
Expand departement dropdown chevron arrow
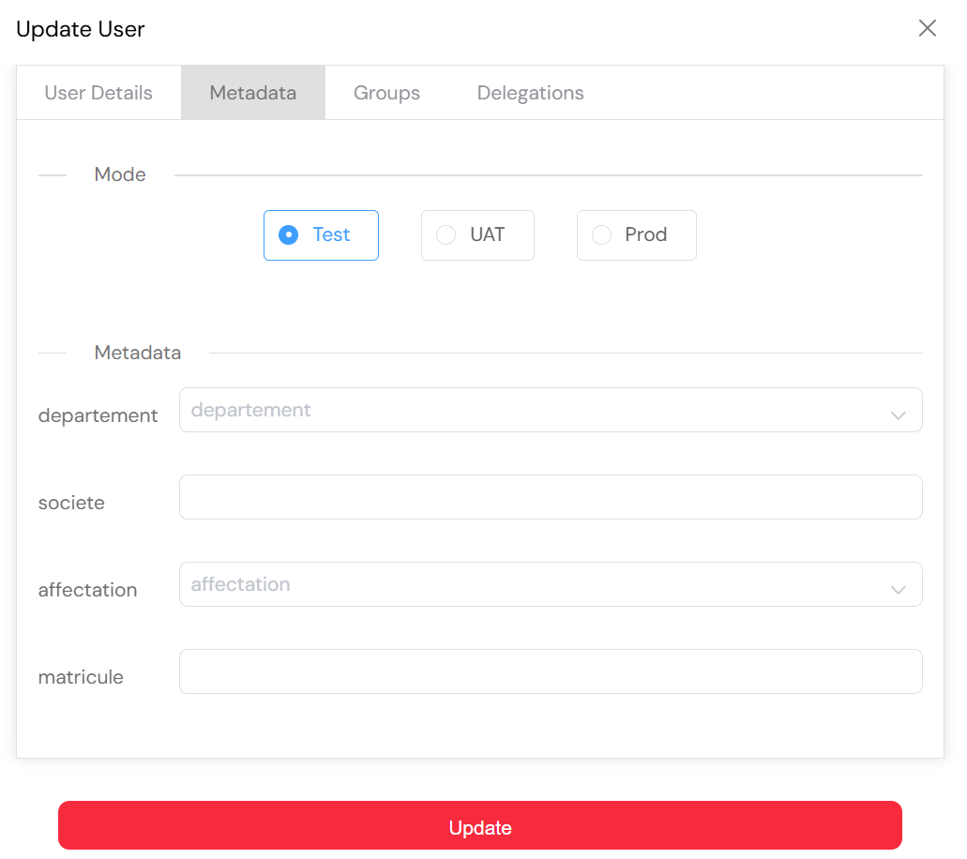(898, 415)
